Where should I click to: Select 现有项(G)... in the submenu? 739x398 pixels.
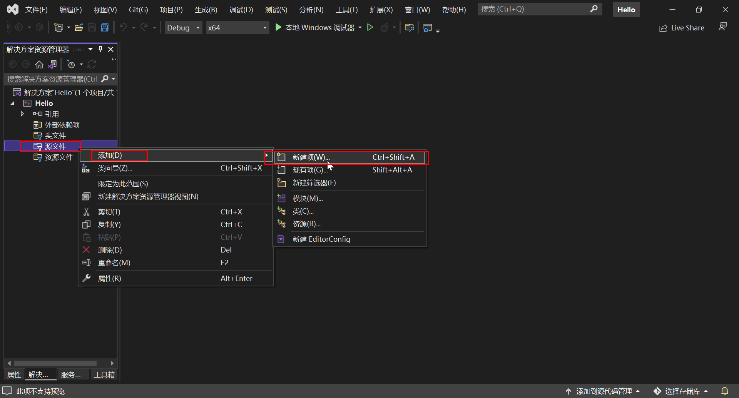[349, 170]
